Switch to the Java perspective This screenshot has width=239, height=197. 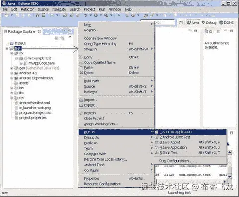pyautogui.click(x=193, y=23)
